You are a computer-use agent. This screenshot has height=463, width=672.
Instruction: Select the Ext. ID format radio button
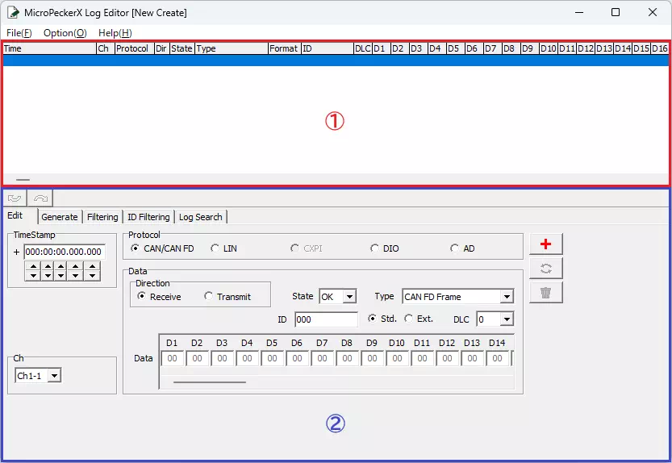pyautogui.click(x=408, y=319)
